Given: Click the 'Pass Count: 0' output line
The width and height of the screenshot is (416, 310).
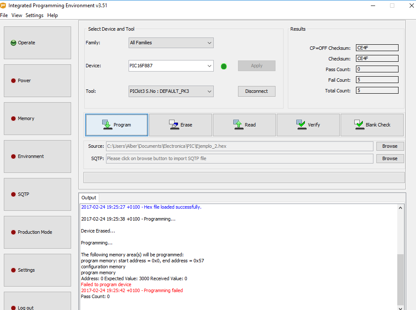Looking at the screenshot, I should click(x=95, y=296).
